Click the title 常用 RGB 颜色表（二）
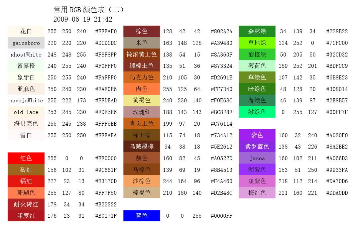The image size is (363, 229). [89, 10]
